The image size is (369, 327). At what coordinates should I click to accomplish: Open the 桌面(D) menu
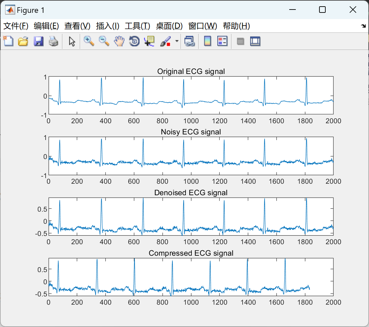point(169,26)
